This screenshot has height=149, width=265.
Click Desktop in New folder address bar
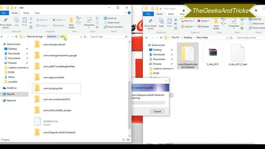pyautogui.click(x=188, y=38)
